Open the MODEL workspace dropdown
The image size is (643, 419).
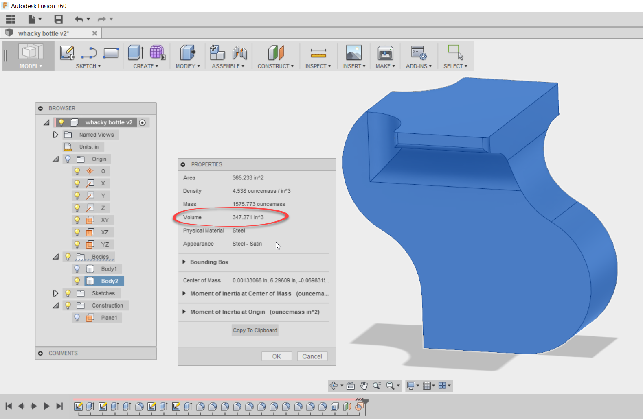click(31, 66)
